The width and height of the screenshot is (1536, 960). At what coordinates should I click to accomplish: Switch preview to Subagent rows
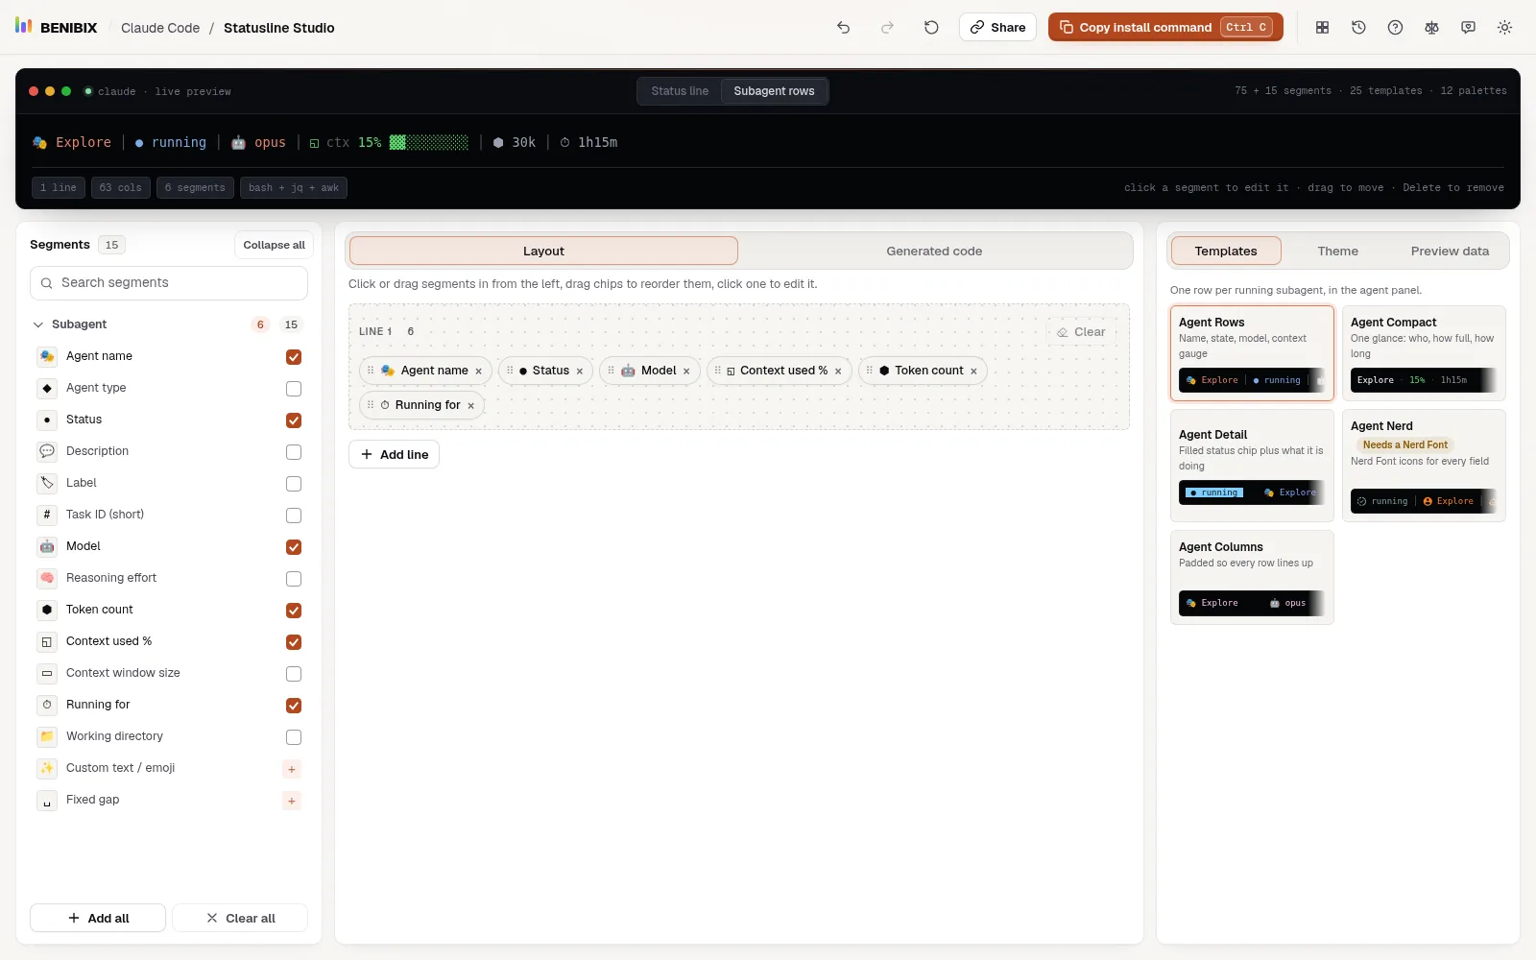coord(774,91)
